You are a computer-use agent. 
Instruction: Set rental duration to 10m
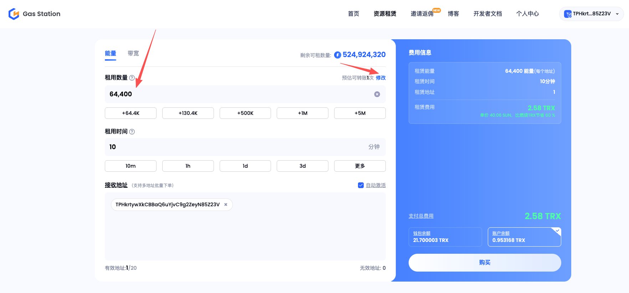click(131, 166)
